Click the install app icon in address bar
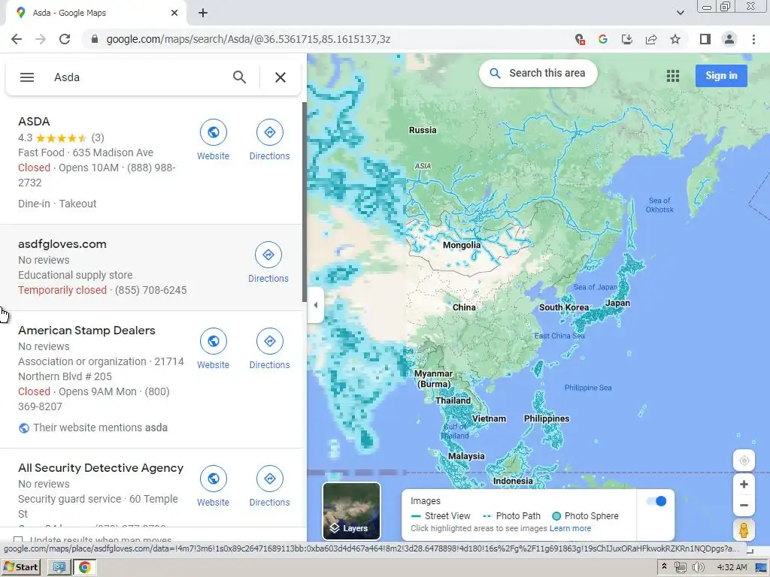This screenshot has width=770, height=577. [627, 39]
